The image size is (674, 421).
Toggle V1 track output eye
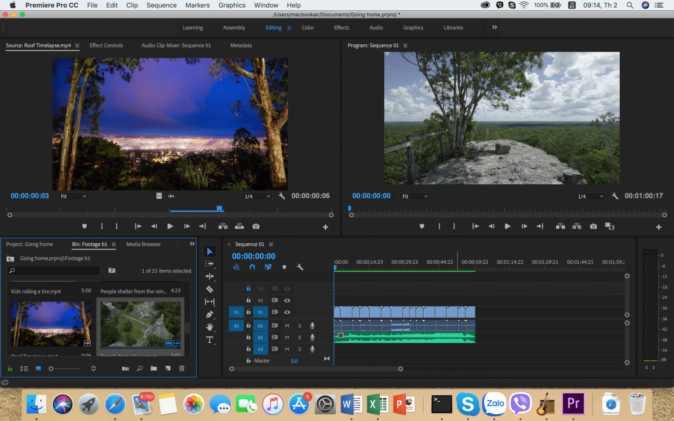[287, 312]
